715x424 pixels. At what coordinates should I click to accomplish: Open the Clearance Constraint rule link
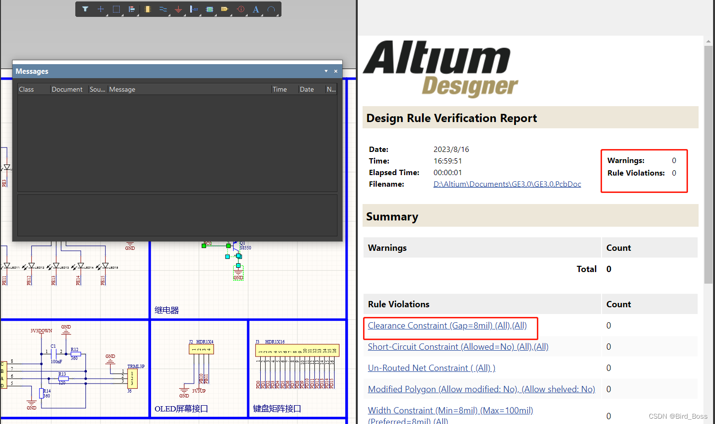tap(447, 326)
